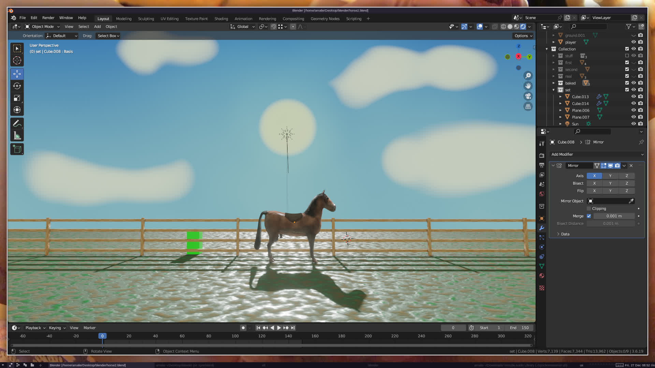Open the Material properties tab
This screenshot has height=368, width=655.
(542, 276)
